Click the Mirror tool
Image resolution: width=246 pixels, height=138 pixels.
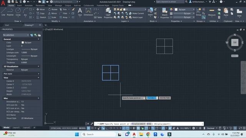pyautogui.click(x=53, y=13)
